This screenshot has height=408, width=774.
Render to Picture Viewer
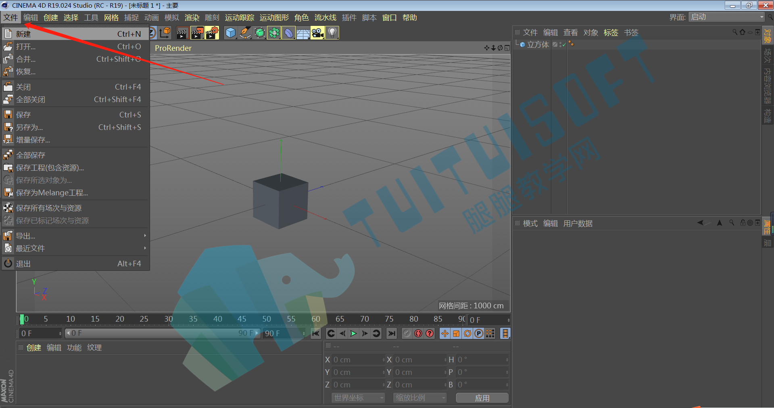197,33
